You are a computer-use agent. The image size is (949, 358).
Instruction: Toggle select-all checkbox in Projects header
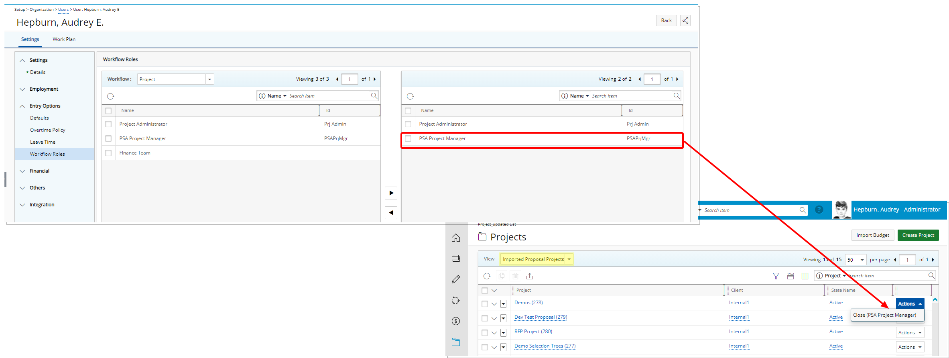click(485, 291)
